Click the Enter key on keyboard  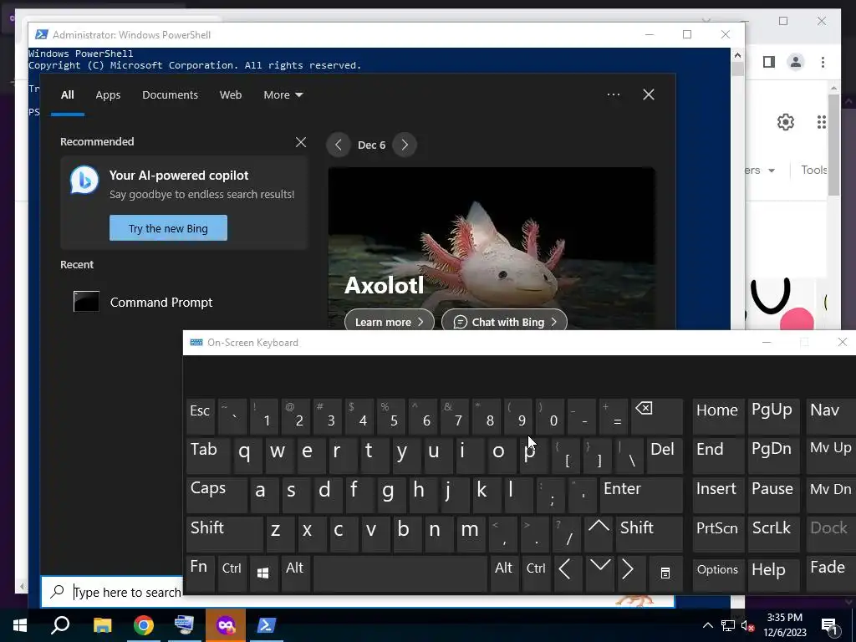point(641,495)
